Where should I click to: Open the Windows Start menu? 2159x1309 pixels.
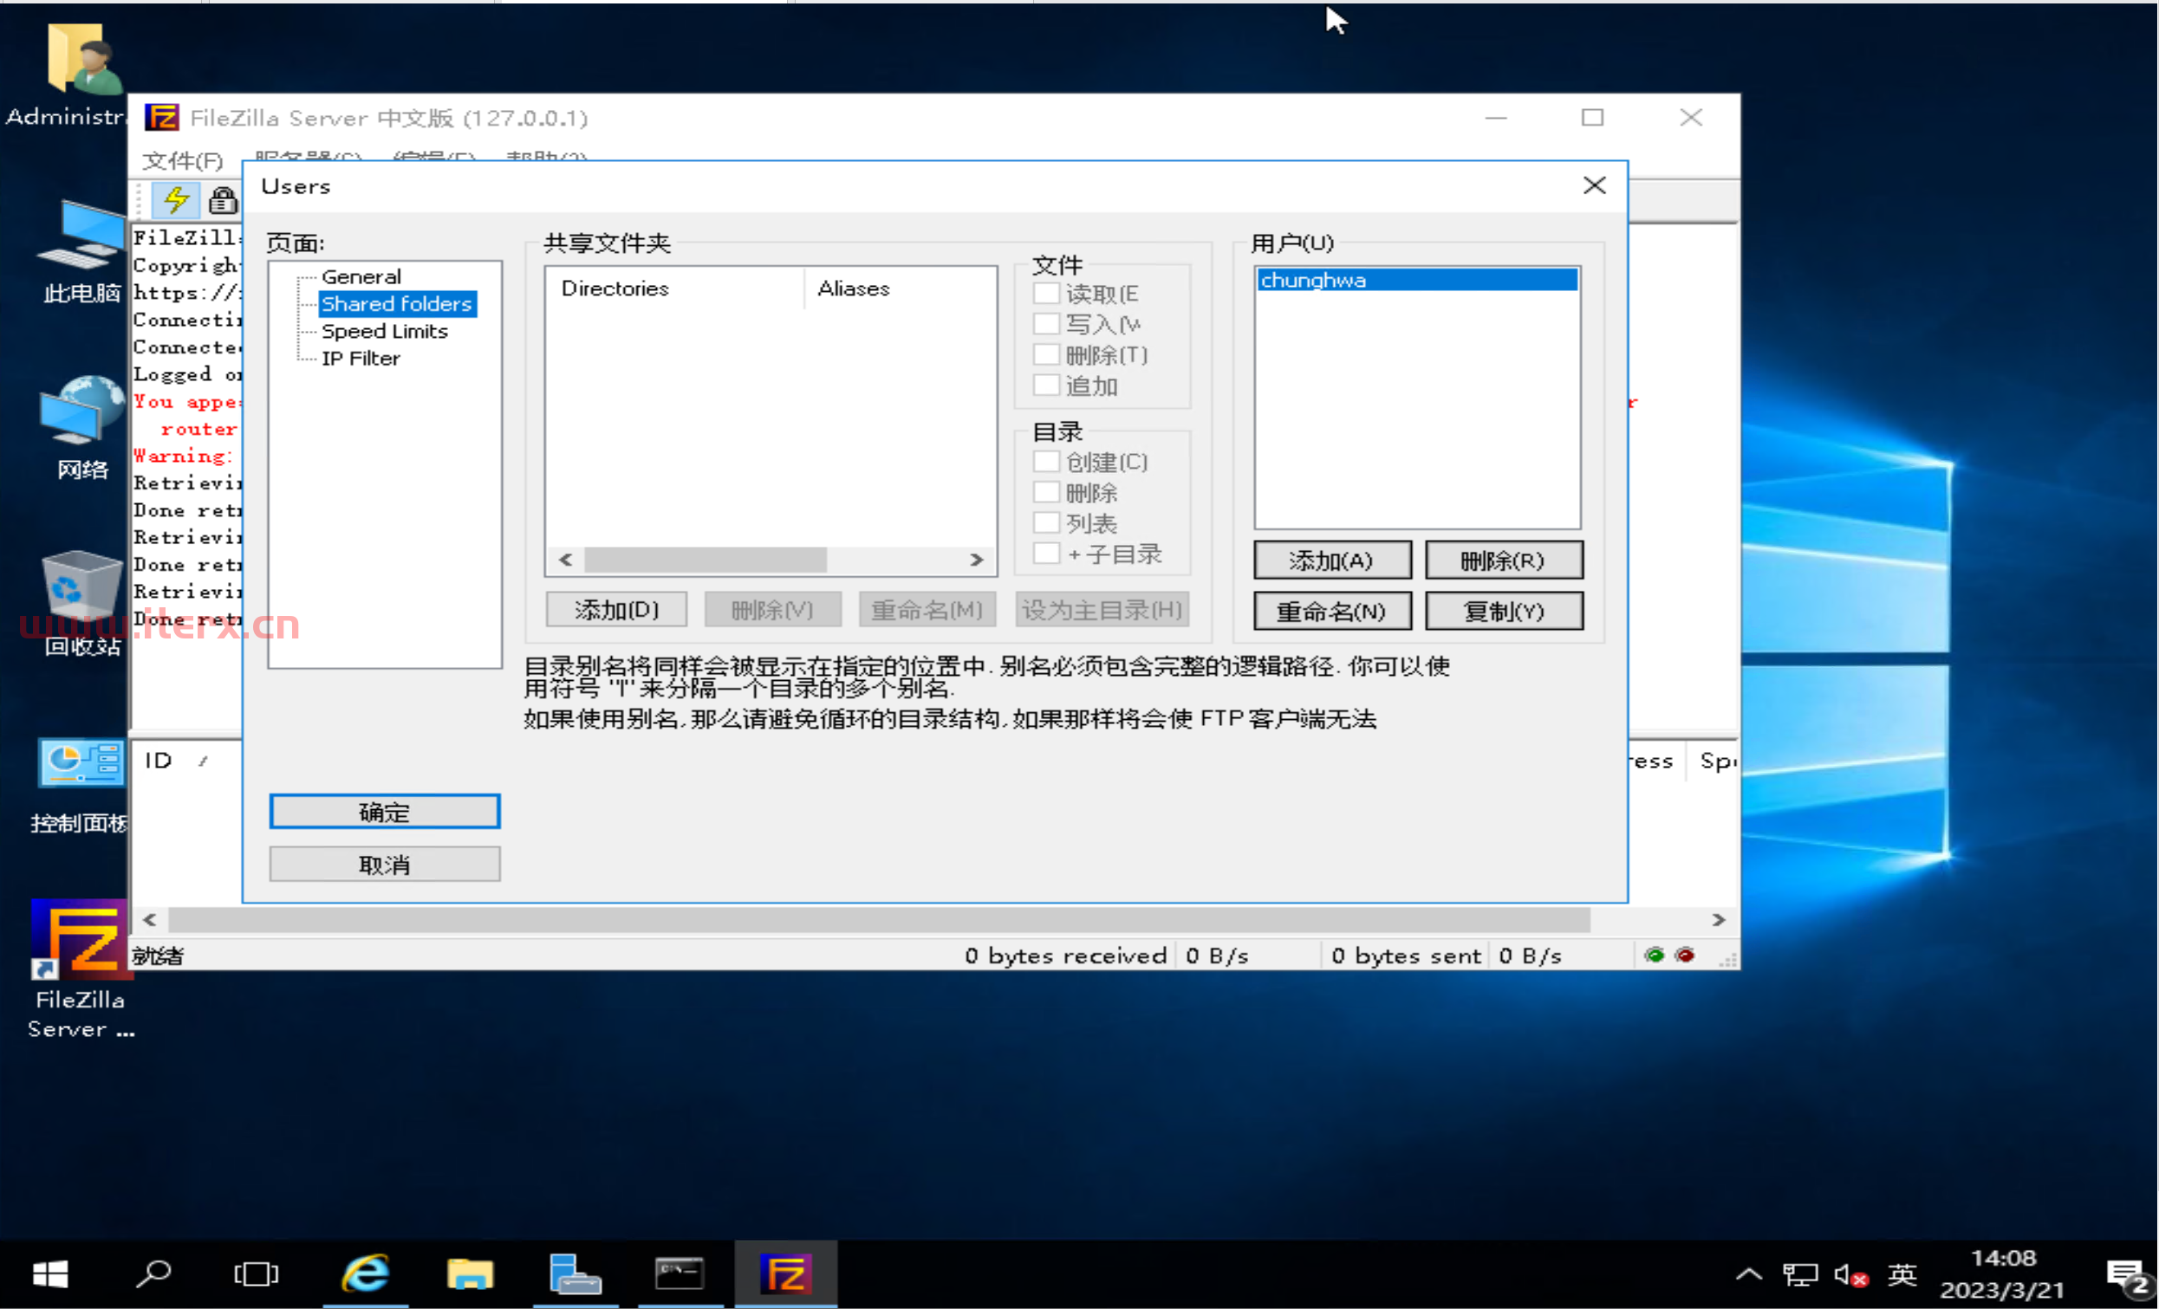tap(50, 1274)
